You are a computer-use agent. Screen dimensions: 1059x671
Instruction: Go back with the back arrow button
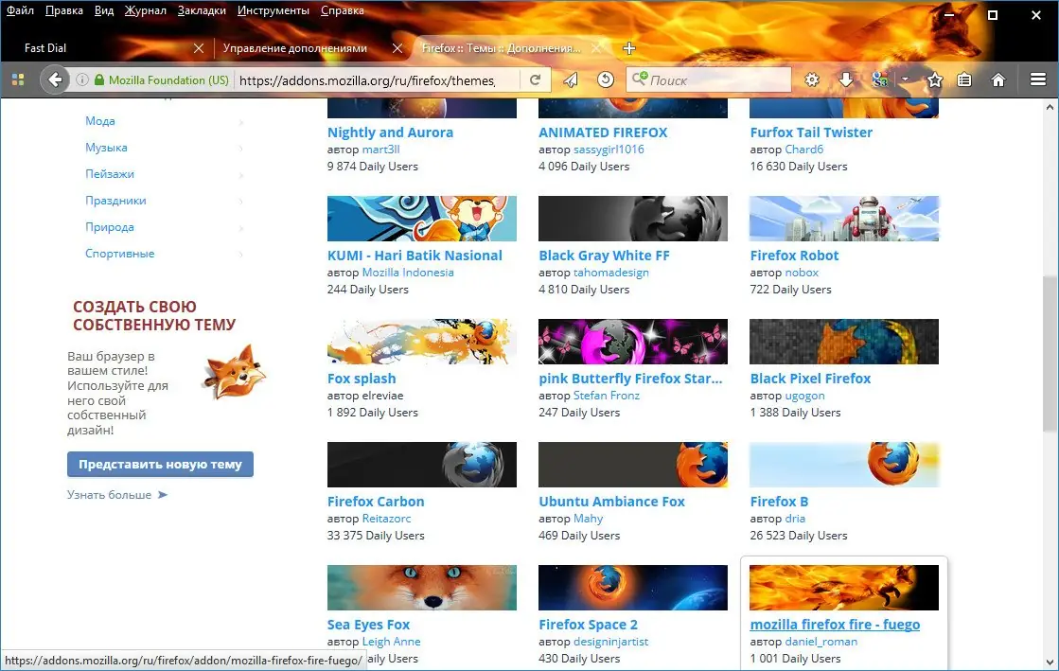(x=56, y=79)
